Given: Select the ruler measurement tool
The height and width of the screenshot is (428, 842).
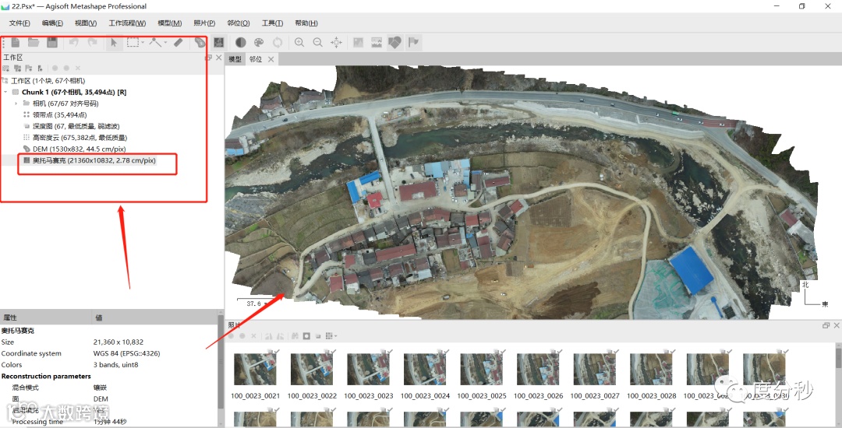Looking at the screenshot, I should [x=179, y=42].
